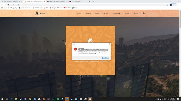The width and height of the screenshot is (181, 101).
Task: Open the BETS.gg bookmark
Action: pos(12,8)
